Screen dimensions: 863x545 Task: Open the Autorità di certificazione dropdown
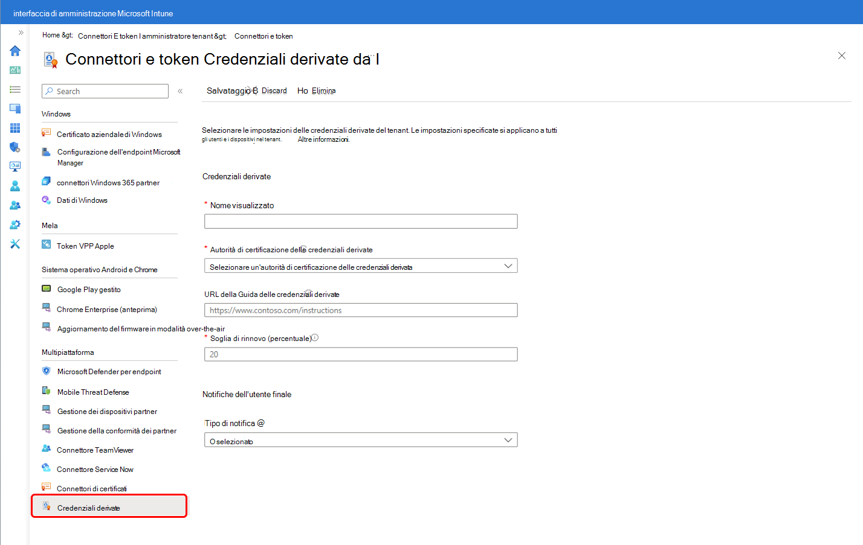pos(361,266)
